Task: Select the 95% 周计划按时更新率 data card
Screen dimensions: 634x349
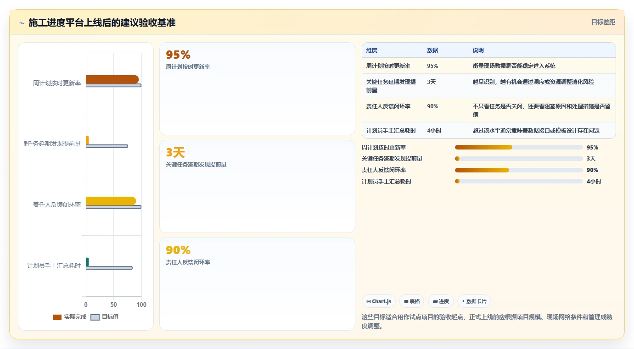Action: (257, 89)
